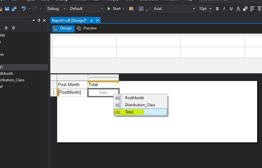This screenshot has width=262, height=168.
Task: Click the Find in Files folder icon
Action: (x=131, y=9)
